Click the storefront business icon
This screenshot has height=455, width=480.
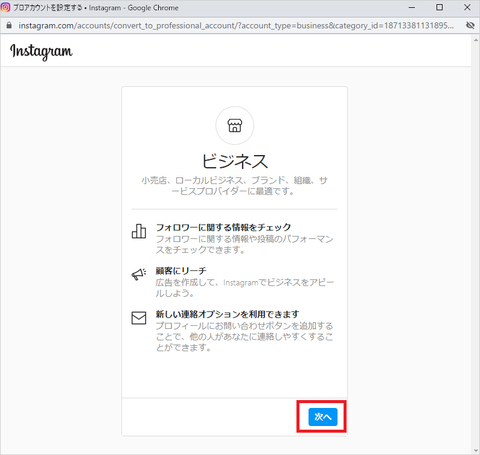(235, 126)
